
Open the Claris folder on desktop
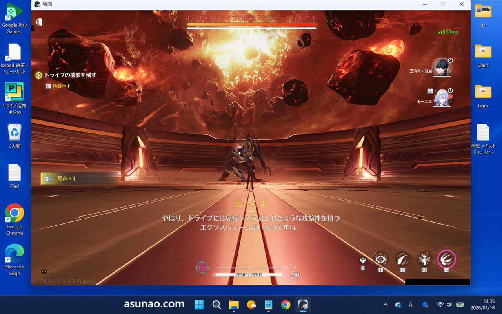point(483,55)
